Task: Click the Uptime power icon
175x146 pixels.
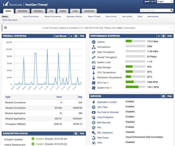Action: click(94, 42)
